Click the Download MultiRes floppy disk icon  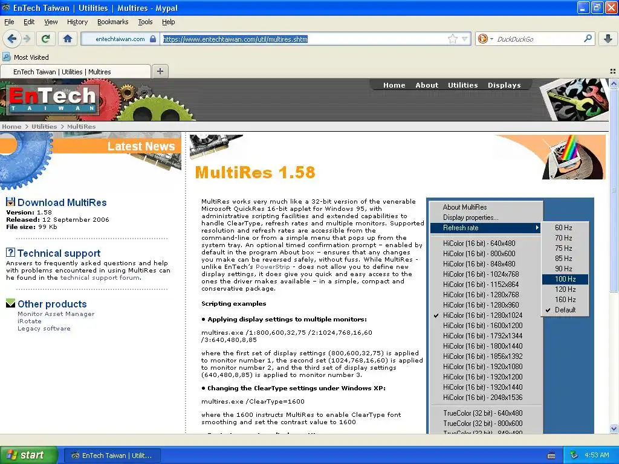point(10,202)
